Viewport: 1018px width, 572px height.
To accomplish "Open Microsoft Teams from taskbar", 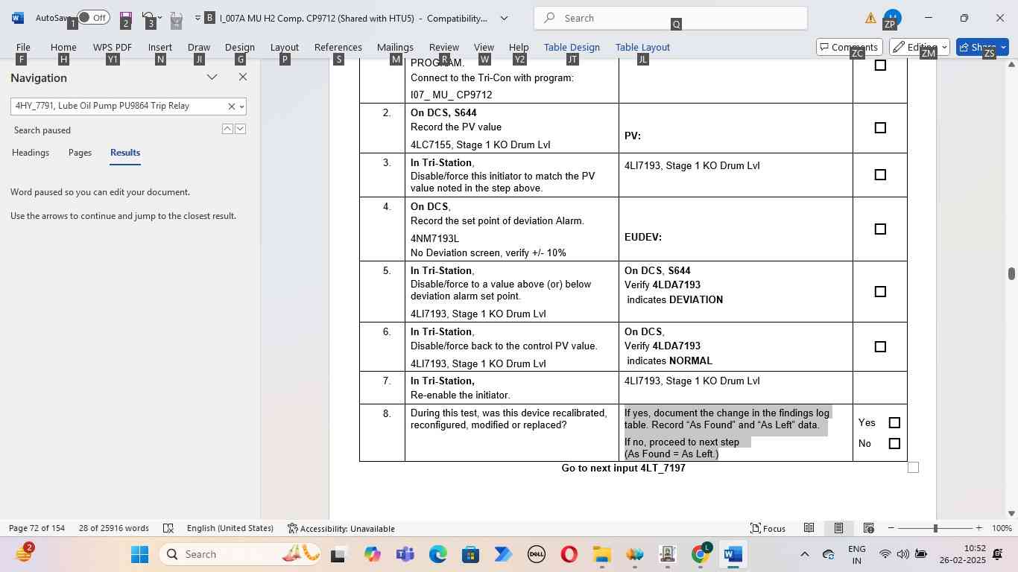I will [x=405, y=555].
